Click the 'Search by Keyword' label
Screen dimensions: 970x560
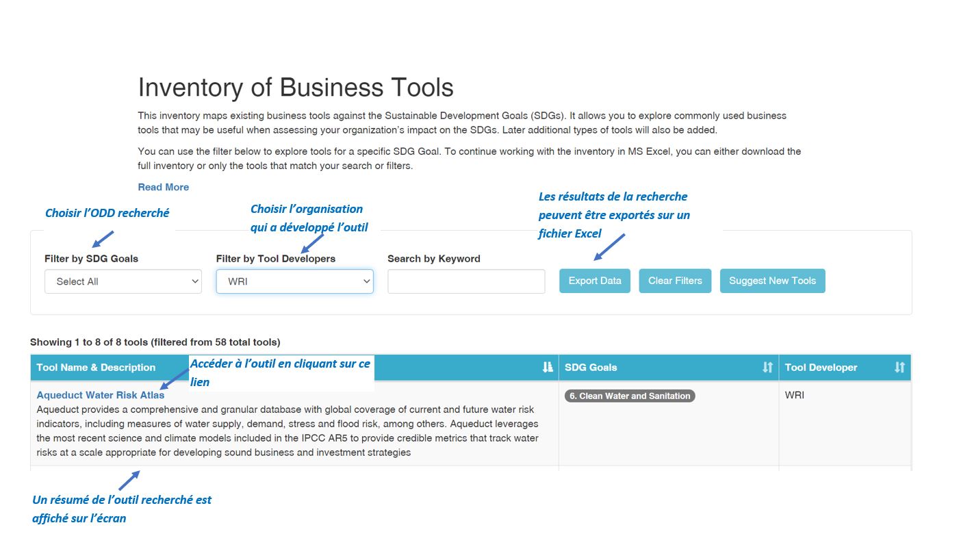[434, 259]
